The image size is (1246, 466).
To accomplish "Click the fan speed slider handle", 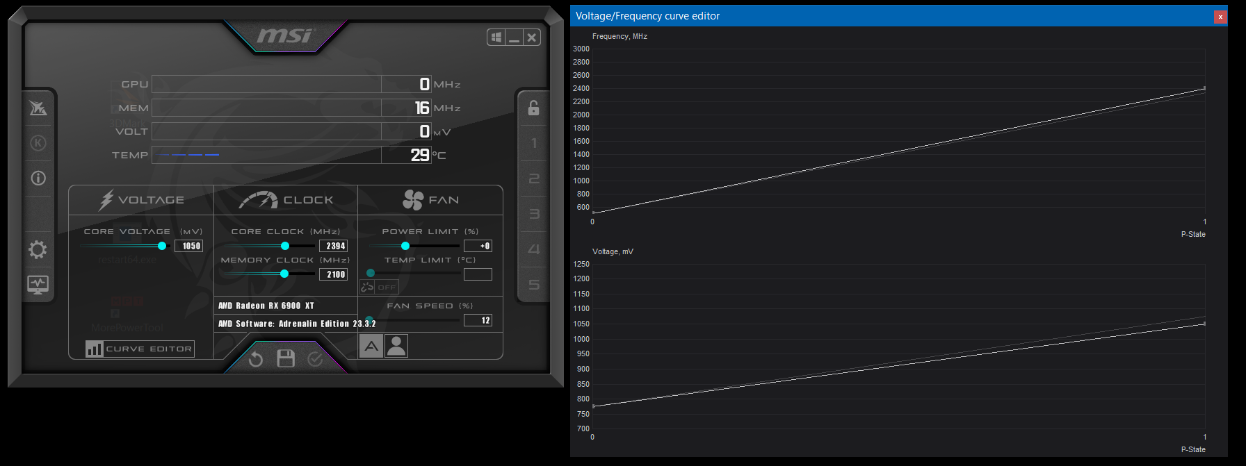I will 369,320.
